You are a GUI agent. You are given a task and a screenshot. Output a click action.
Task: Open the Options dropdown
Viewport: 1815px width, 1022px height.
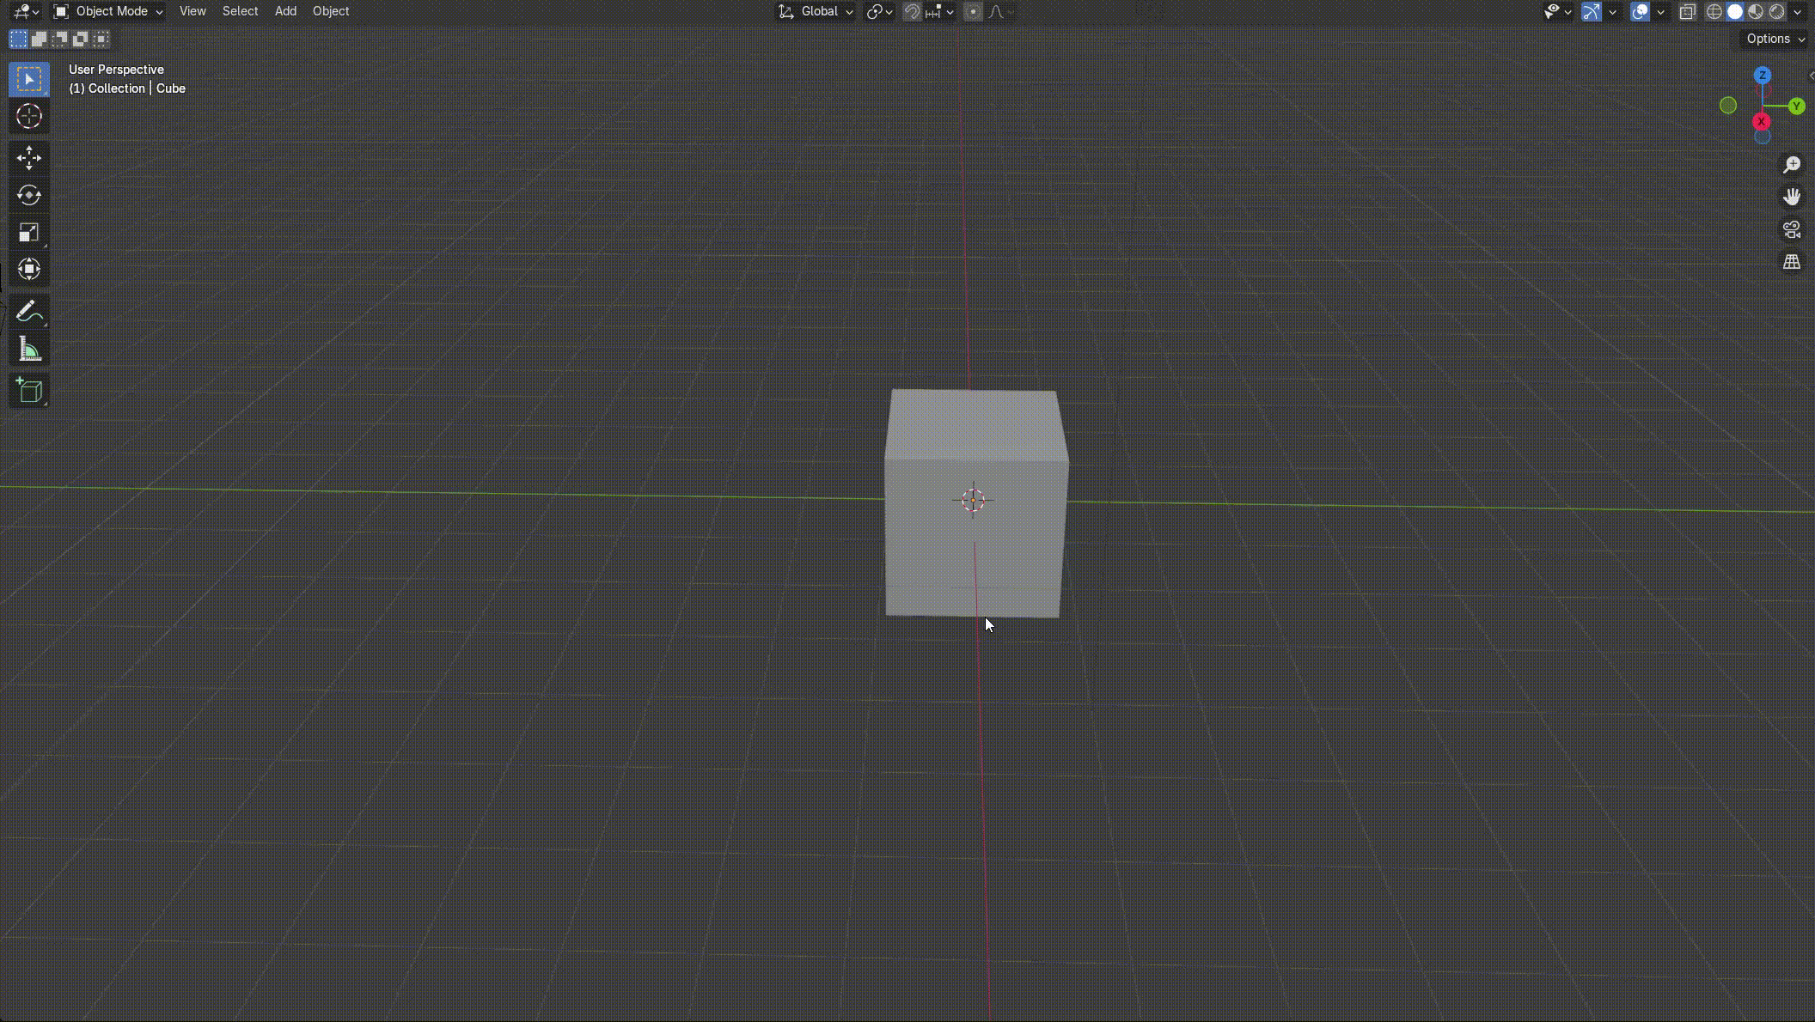[x=1775, y=39]
